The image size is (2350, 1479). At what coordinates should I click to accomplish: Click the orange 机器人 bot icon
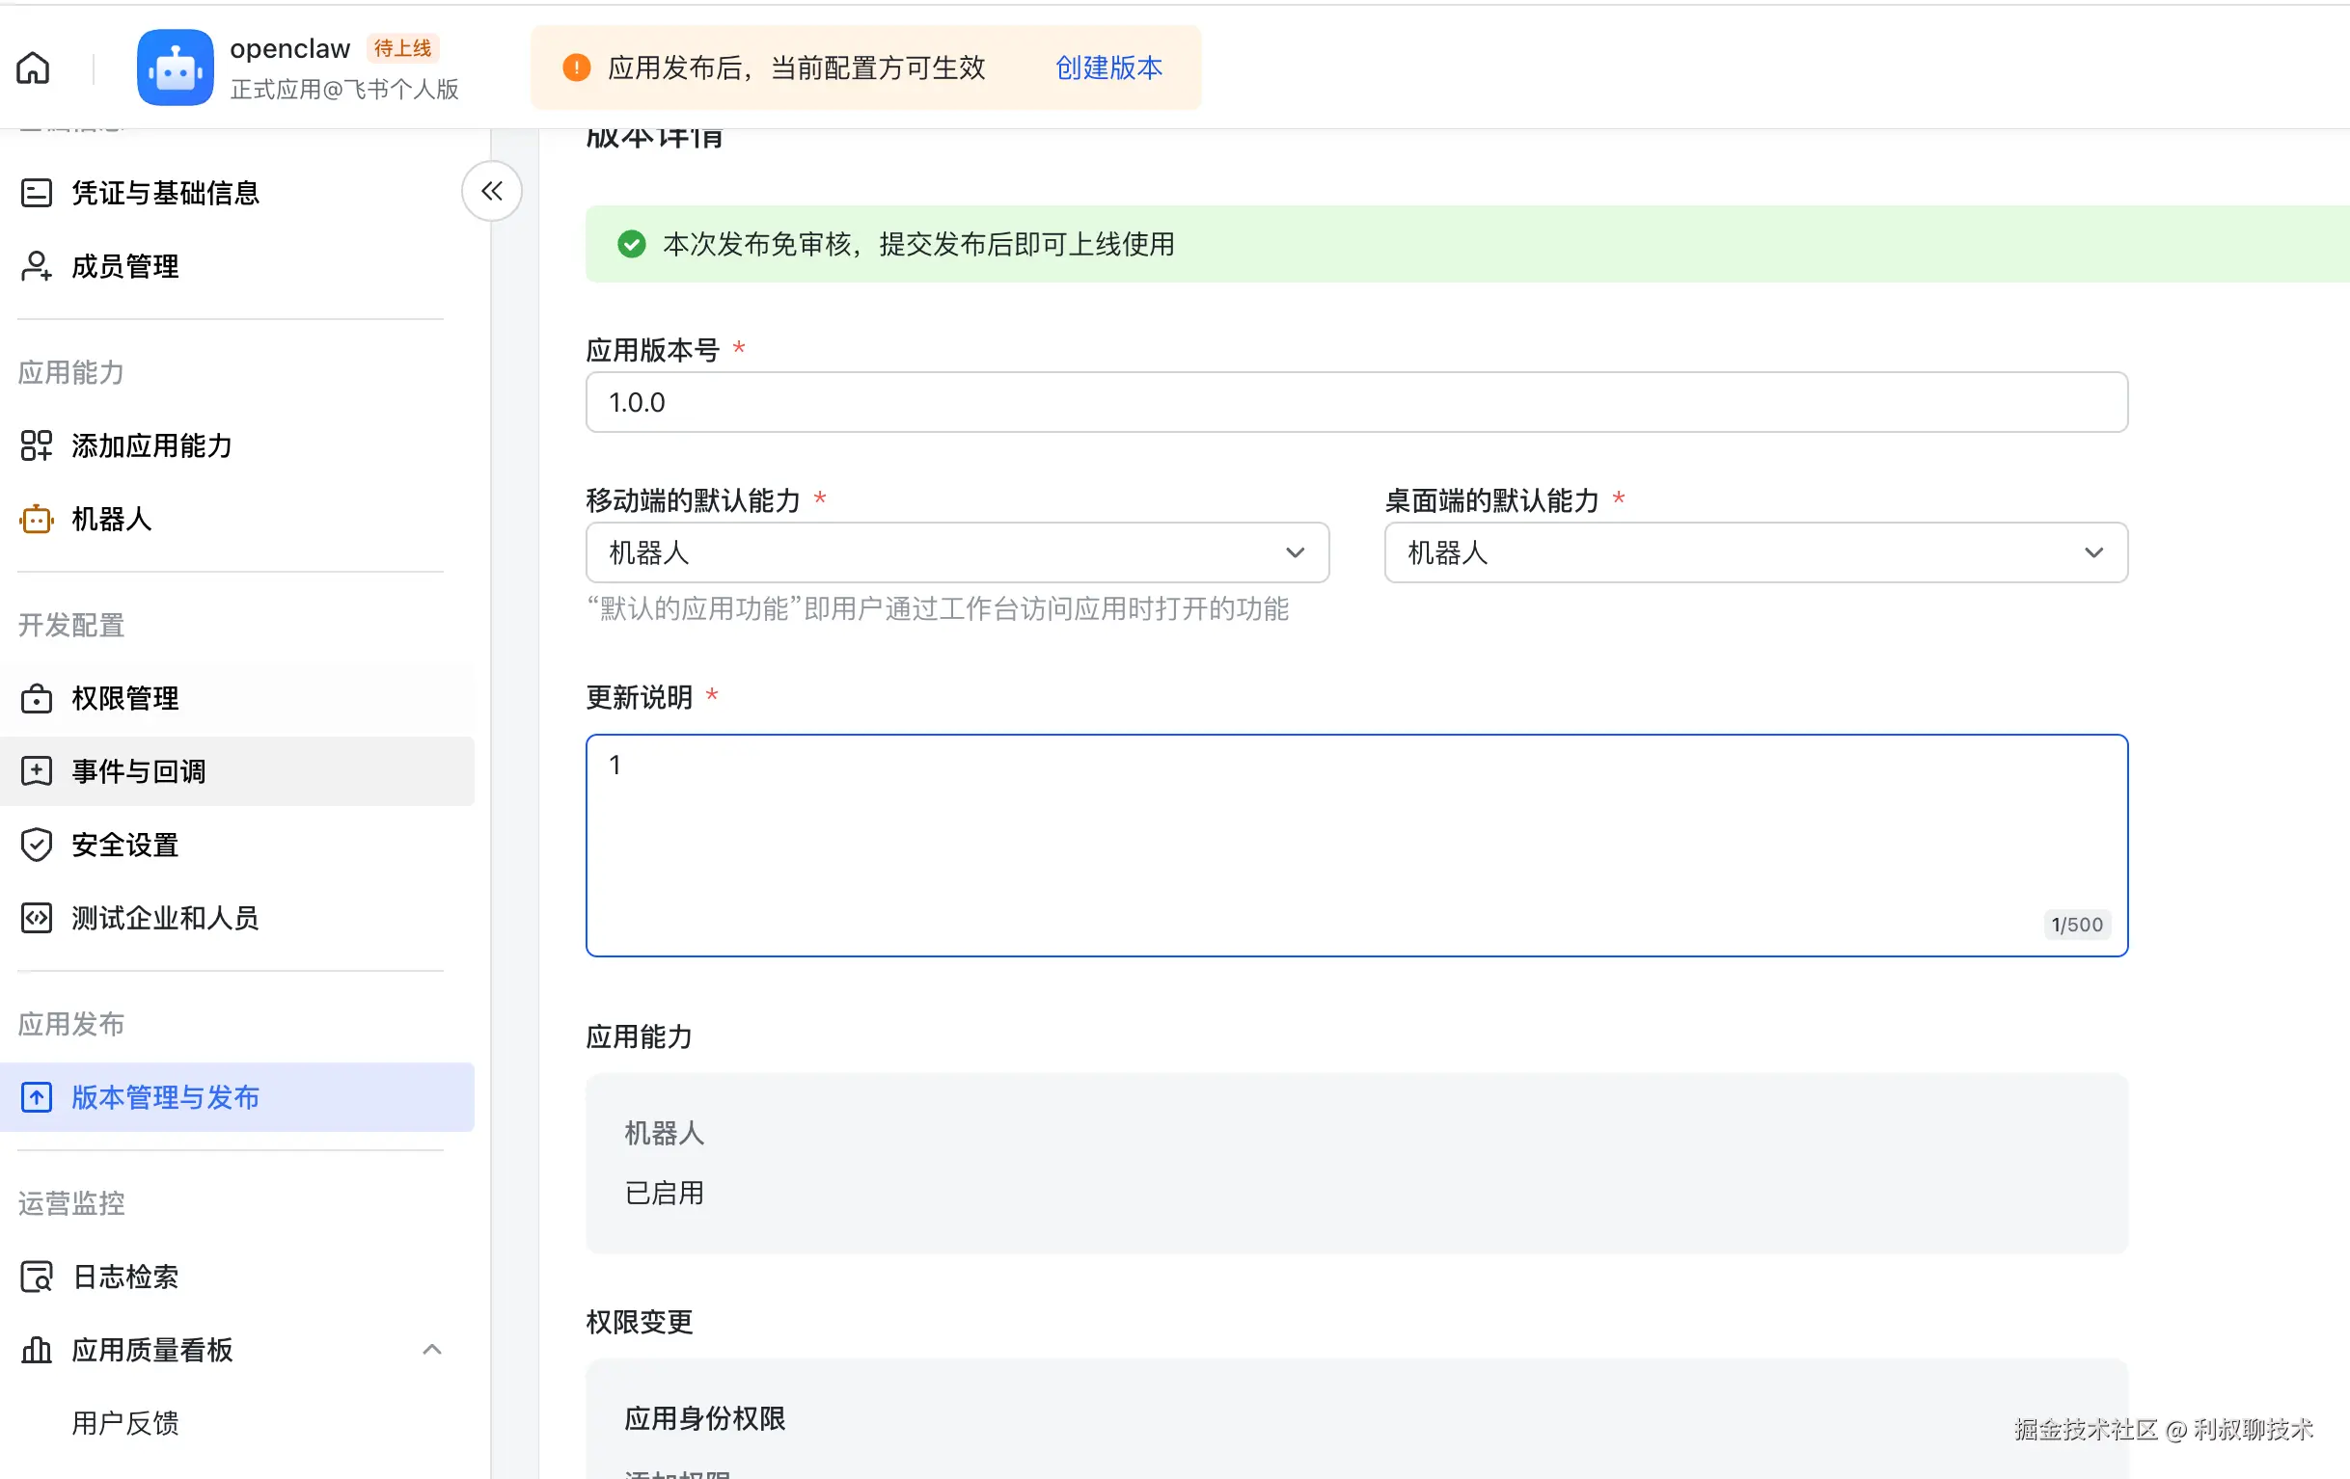[36, 519]
